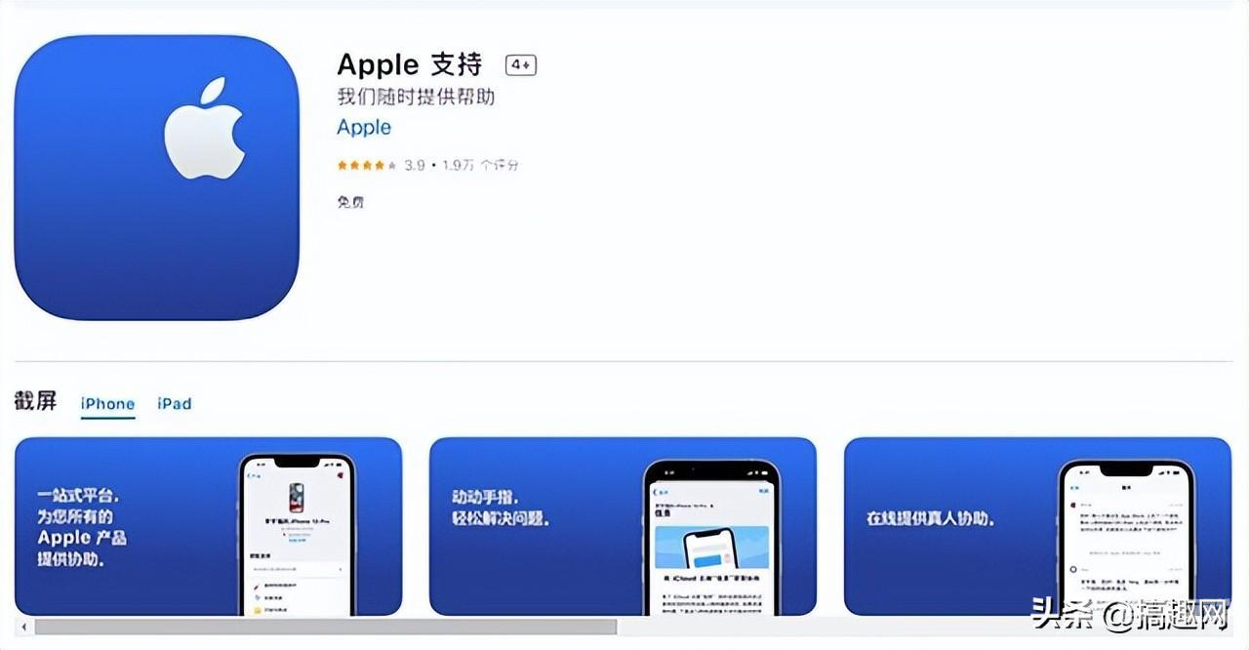The image size is (1249, 650).
Task: Open the 一站式平台 screenshot thumbnail
Action: [x=208, y=526]
